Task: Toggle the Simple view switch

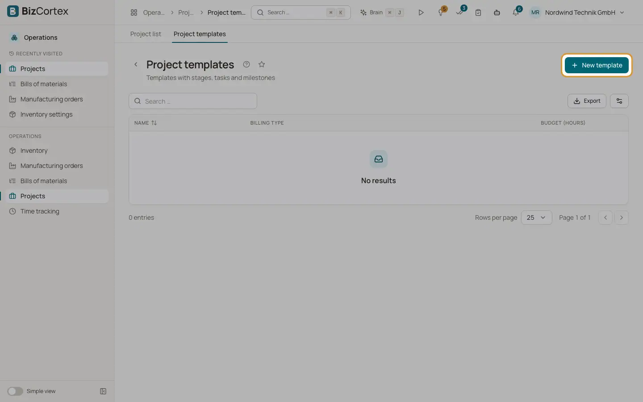Action: 15,391
